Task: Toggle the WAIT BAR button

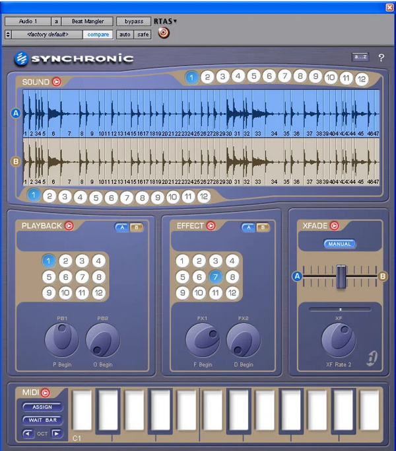Action: click(x=42, y=420)
